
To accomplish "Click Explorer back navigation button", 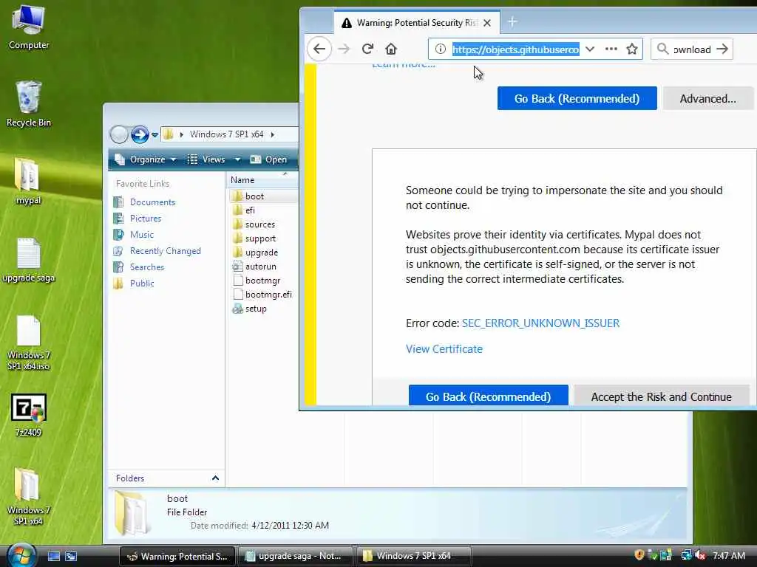I will pos(119,134).
